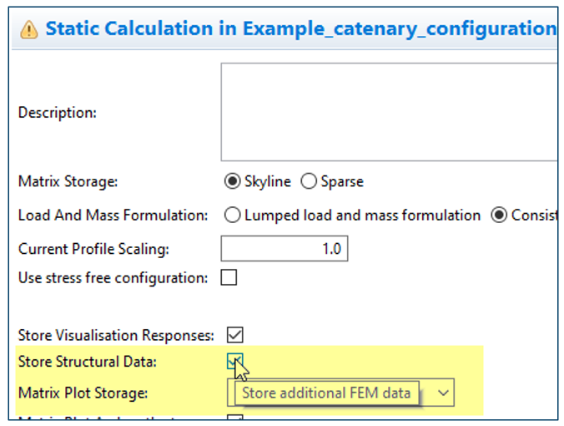
Task: Choose Consistent load and mass formulation
Action: click(x=500, y=216)
